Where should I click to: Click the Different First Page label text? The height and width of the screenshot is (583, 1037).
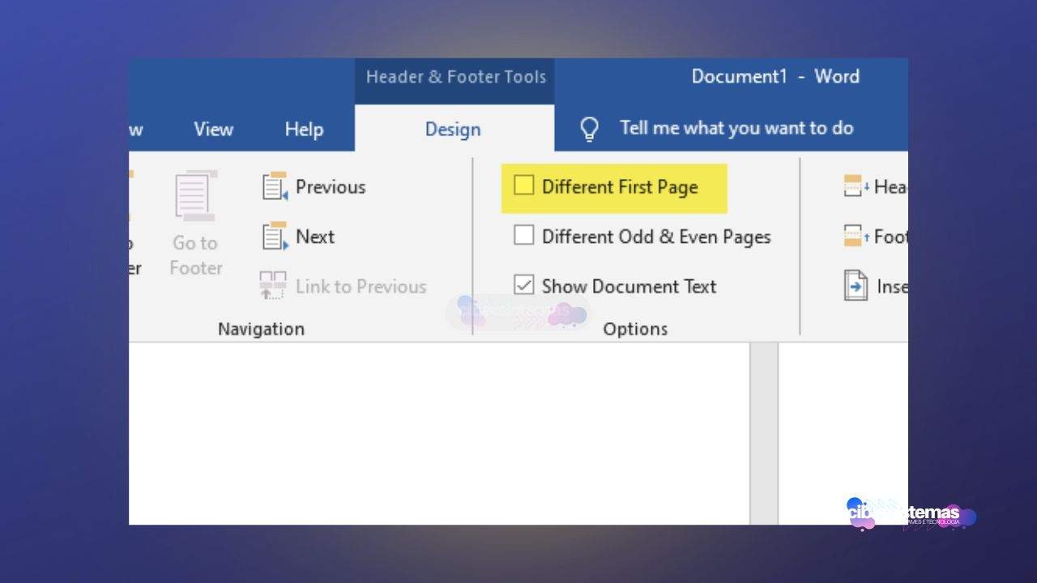click(620, 187)
